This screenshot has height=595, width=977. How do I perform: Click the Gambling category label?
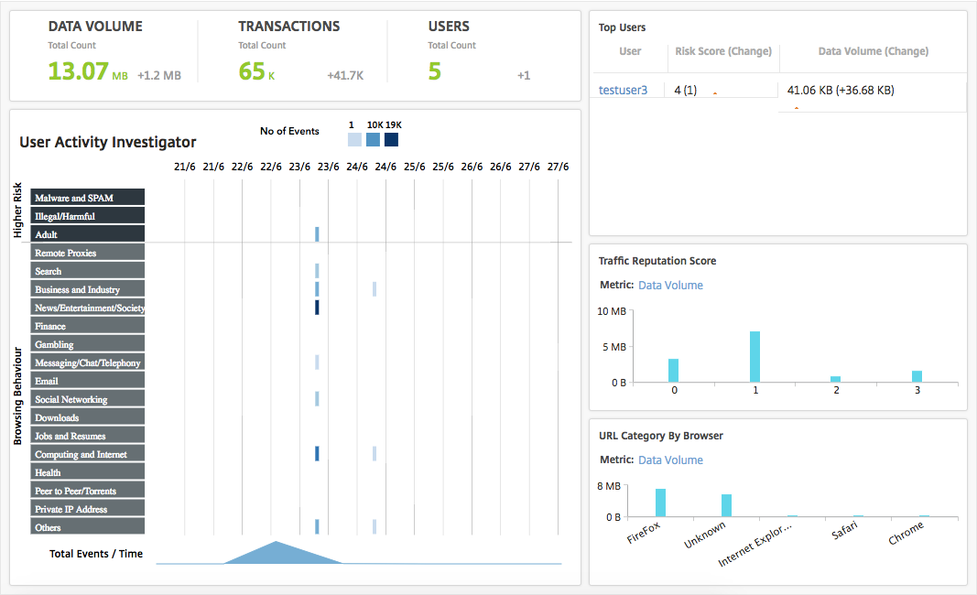(x=87, y=344)
